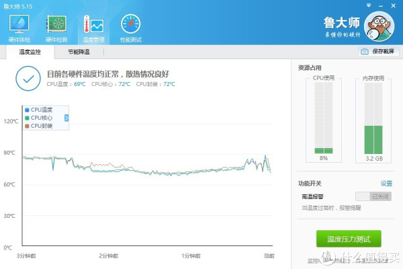403x269 pixels.
Task: Click the camera icon beside 保存截屏
Action: click(x=365, y=51)
